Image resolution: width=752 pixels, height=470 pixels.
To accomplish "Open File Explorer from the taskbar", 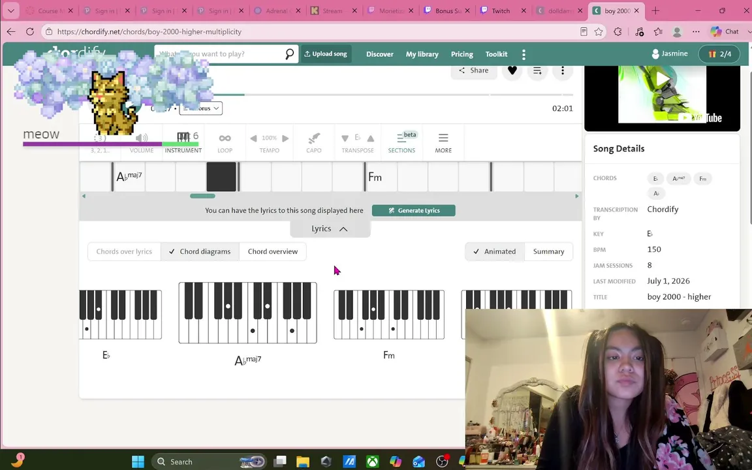I will (x=303, y=462).
